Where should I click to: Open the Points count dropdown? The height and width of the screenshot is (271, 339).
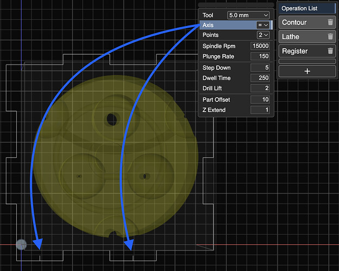(263, 35)
